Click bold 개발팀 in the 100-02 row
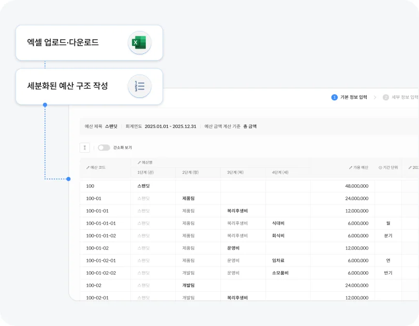 click(x=188, y=286)
